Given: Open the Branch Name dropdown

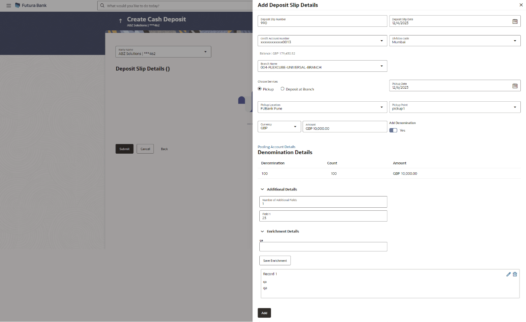Looking at the screenshot, I should point(381,66).
